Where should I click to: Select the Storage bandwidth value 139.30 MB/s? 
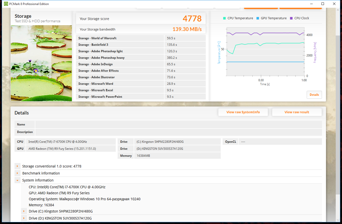pos(187,29)
